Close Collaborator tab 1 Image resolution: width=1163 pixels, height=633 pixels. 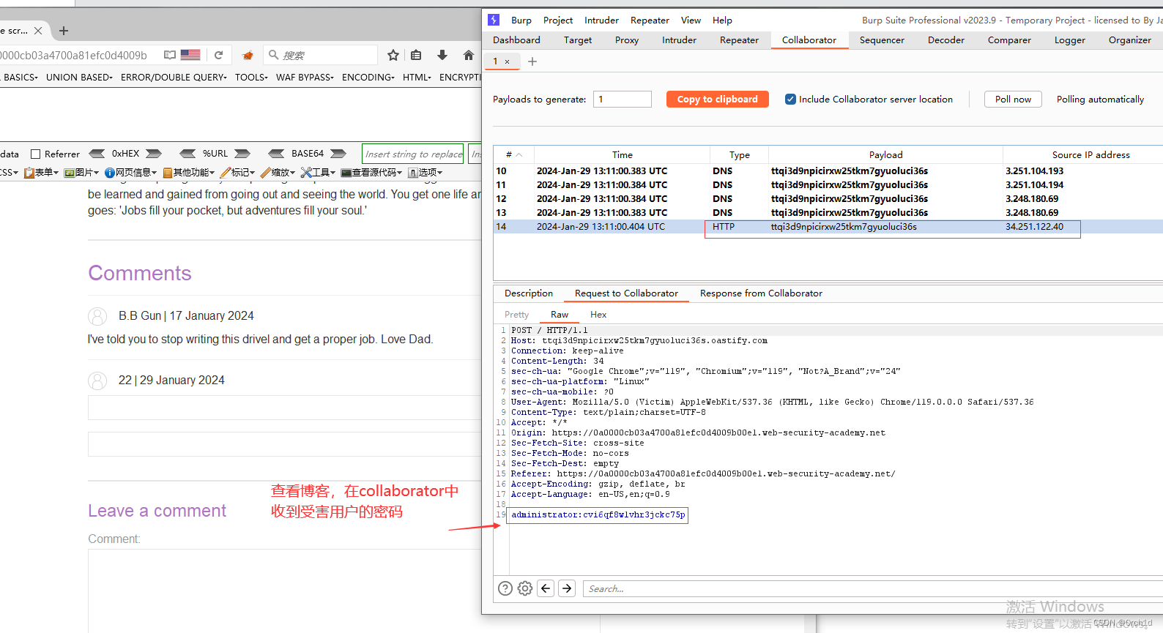(x=507, y=61)
